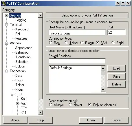The height and width of the screenshot is (126, 132).
Task: Select the Telnet connection type
Action: 66,43
